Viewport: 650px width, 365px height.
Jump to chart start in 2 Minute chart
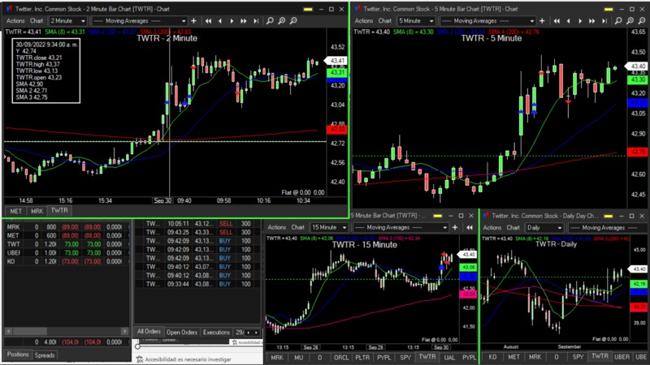[x=209, y=20]
